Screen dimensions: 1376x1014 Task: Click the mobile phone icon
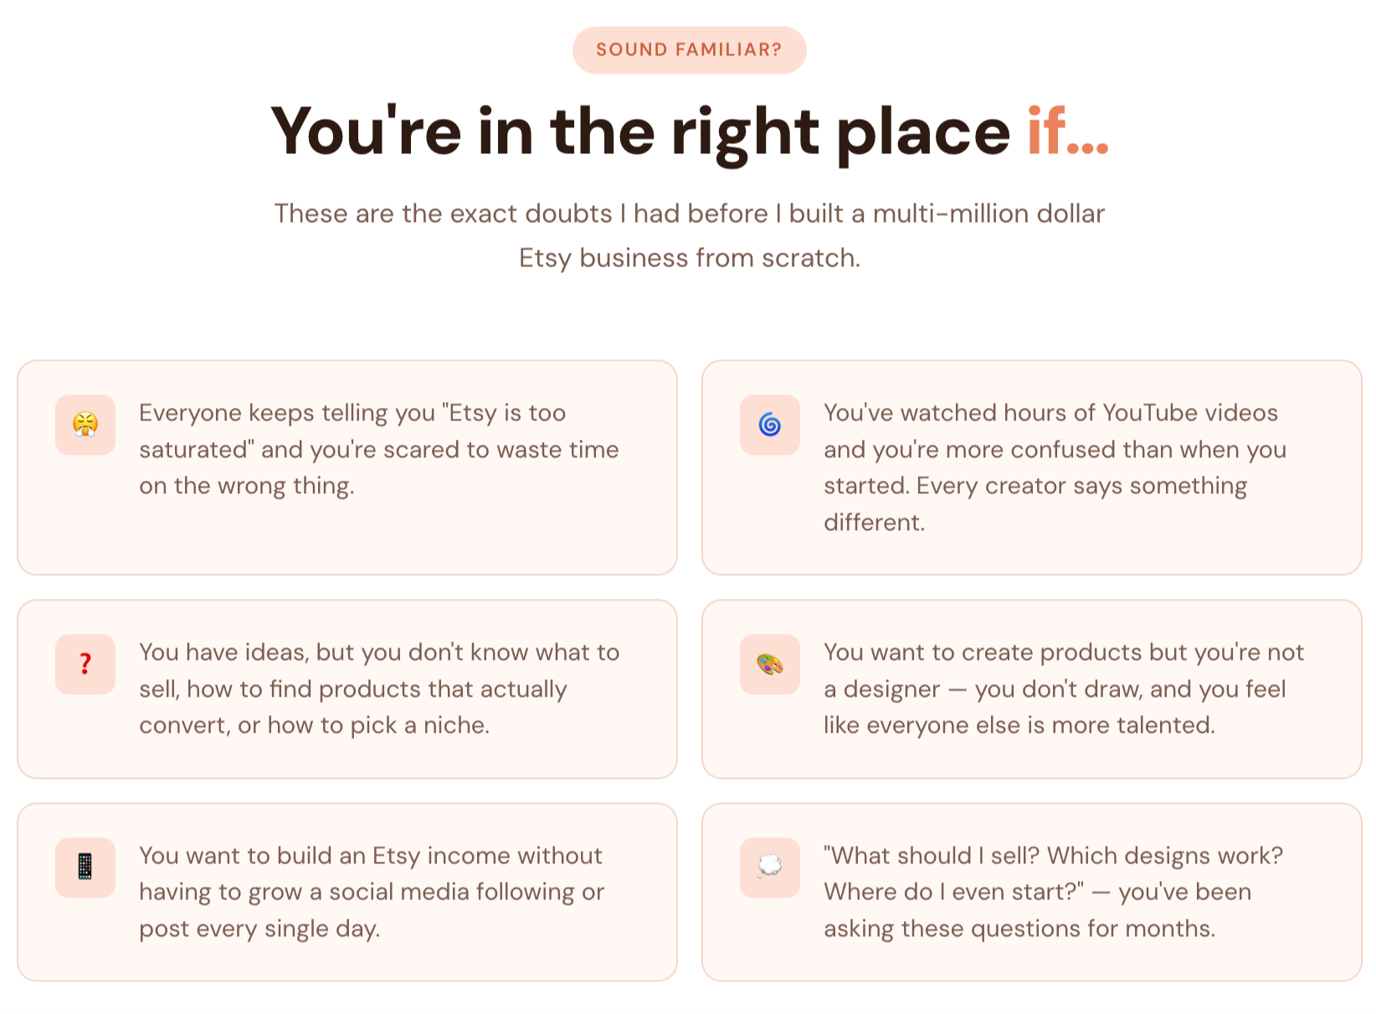click(x=85, y=867)
